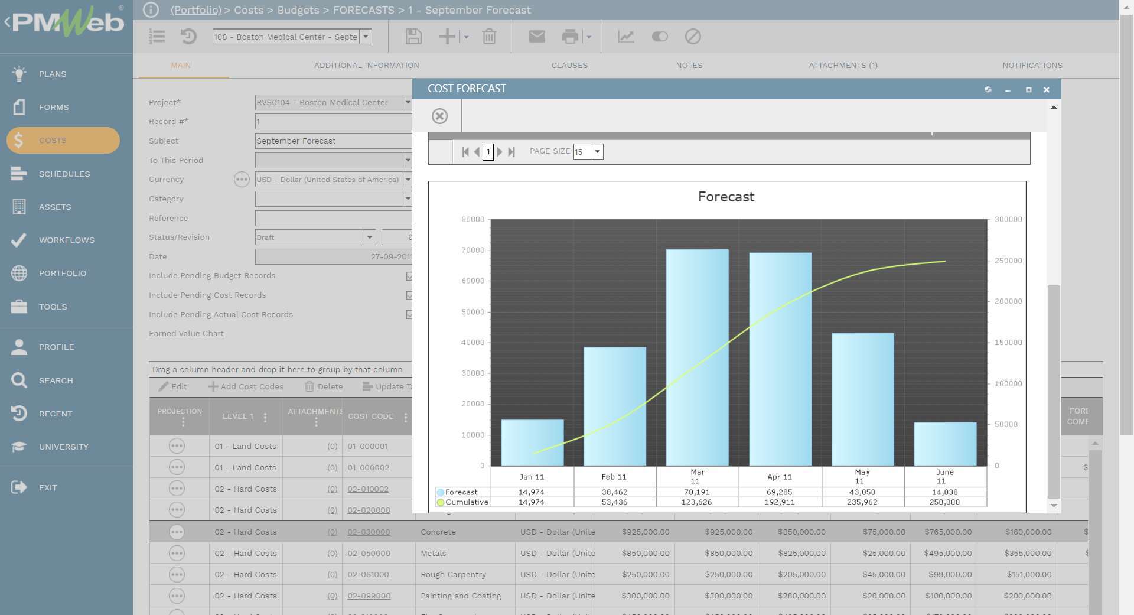Image resolution: width=1134 pixels, height=615 pixels.
Task: Open projection ellipsis for cost code 02-030000
Action: [x=177, y=532]
